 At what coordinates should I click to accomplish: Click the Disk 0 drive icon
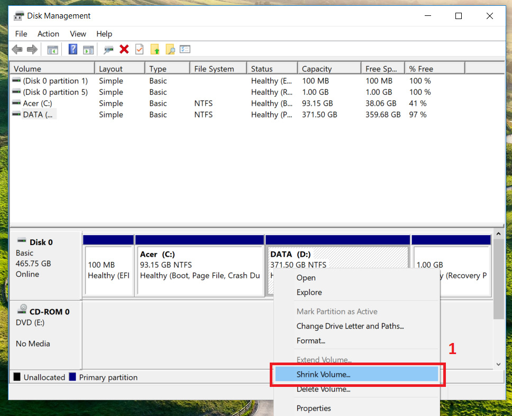tap(22, 240)
